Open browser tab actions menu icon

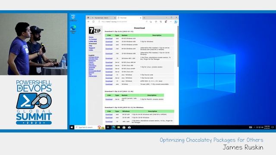(88, 18)
